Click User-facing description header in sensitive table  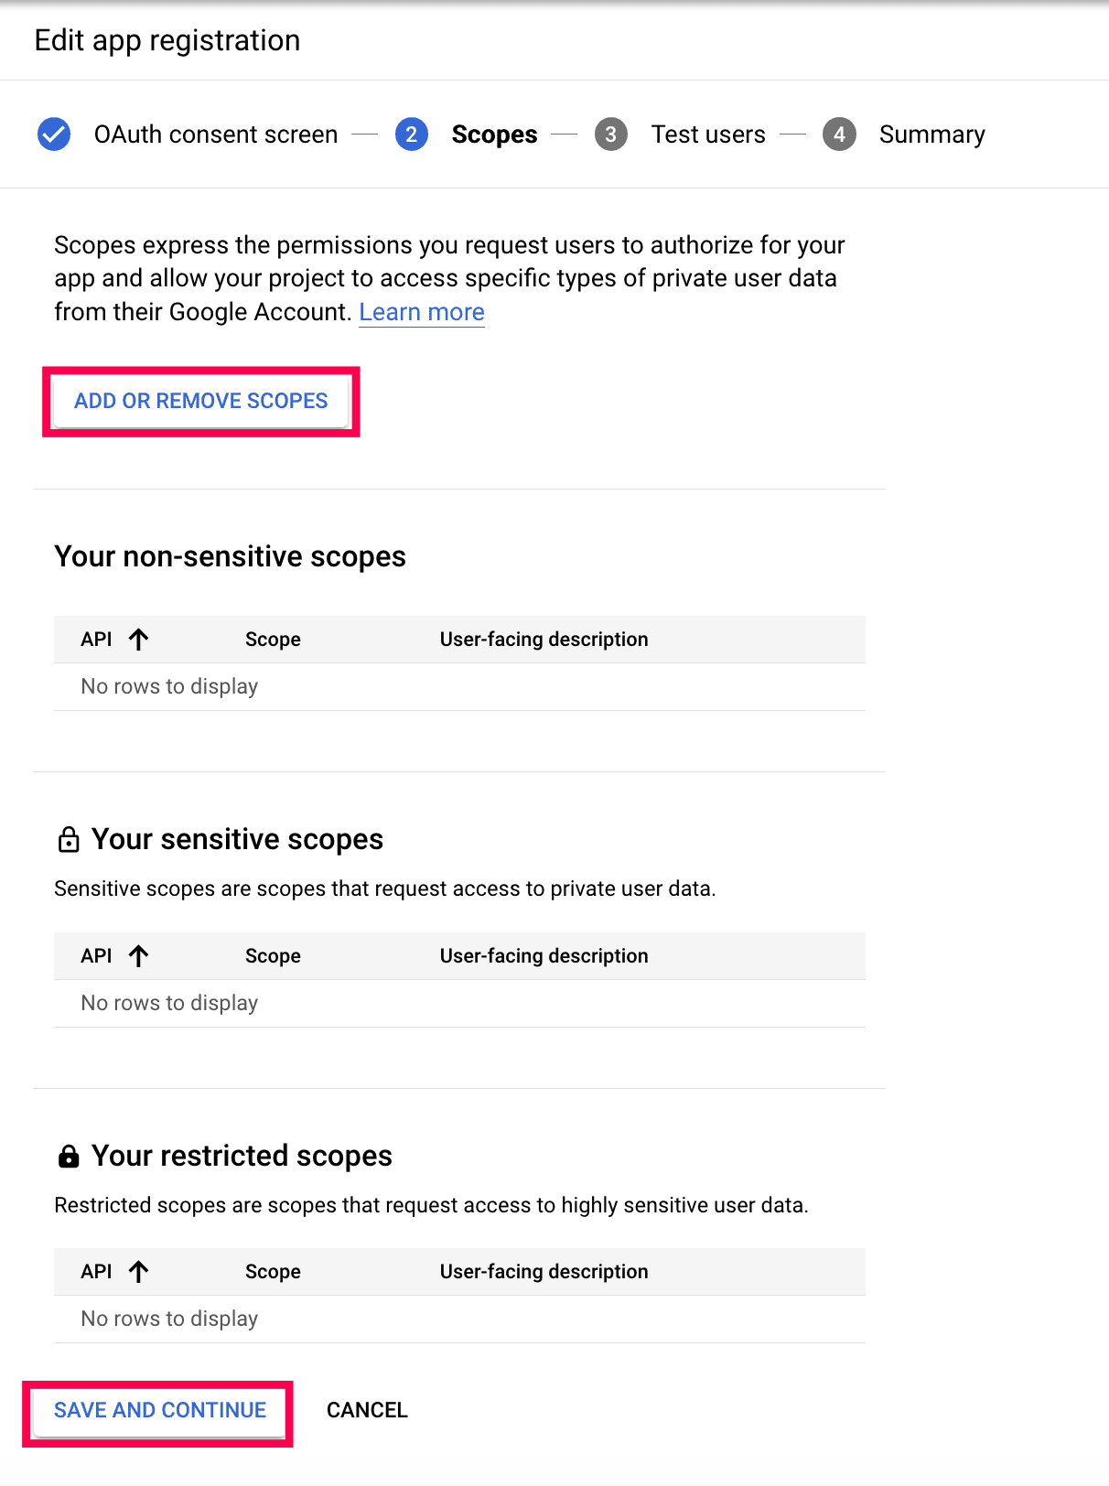click(x=544, y=956)
